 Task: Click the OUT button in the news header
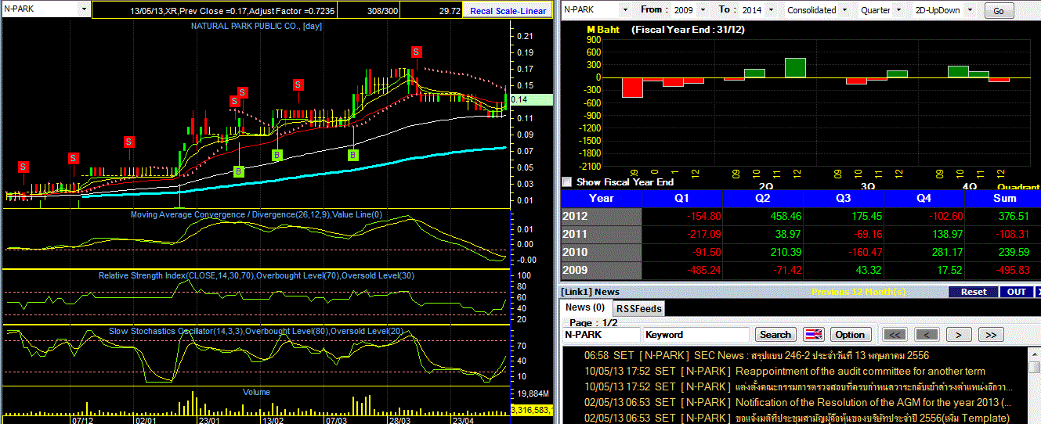pos(1016,292)
